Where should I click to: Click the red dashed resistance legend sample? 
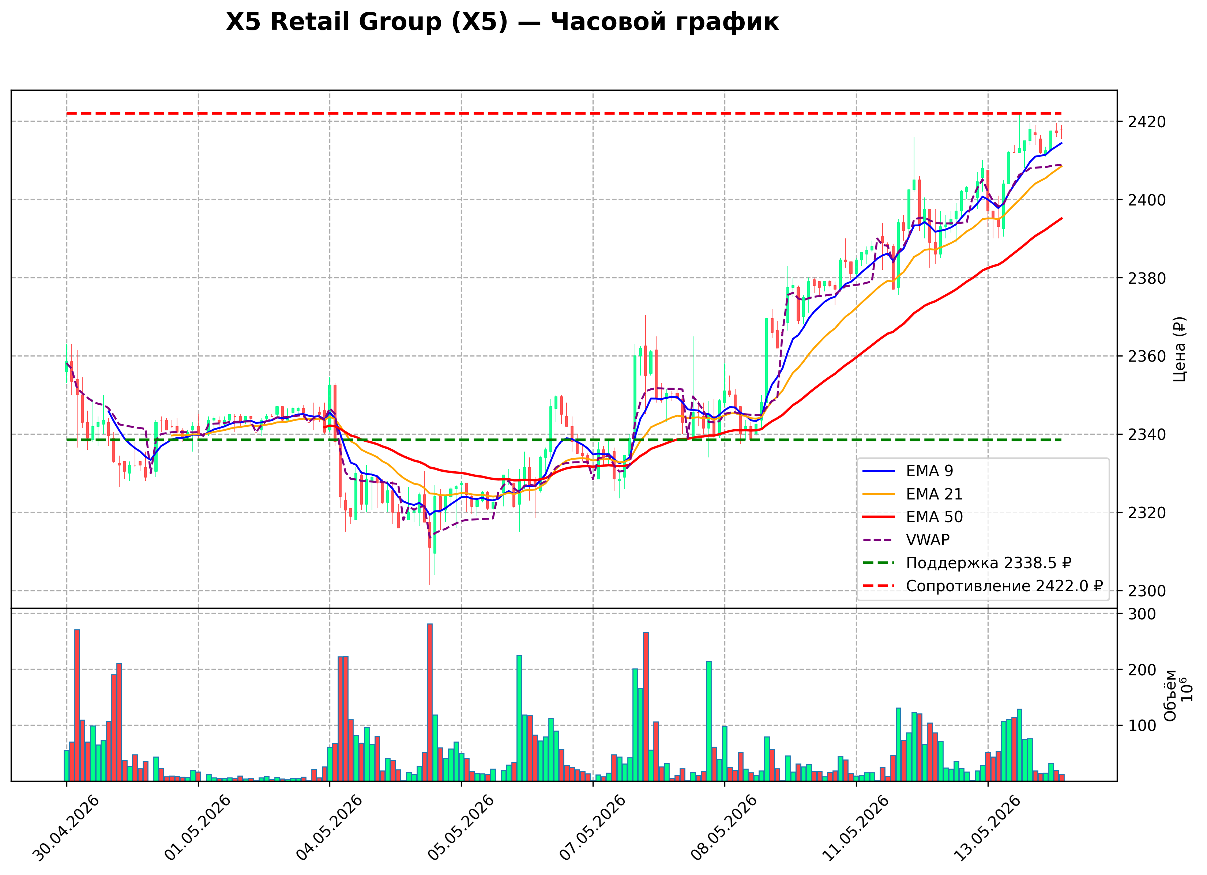[879, 586]
